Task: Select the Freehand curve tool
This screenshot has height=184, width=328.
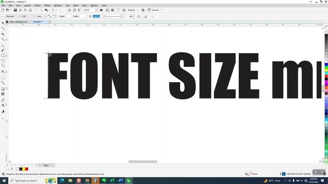Action: [3, 45]
